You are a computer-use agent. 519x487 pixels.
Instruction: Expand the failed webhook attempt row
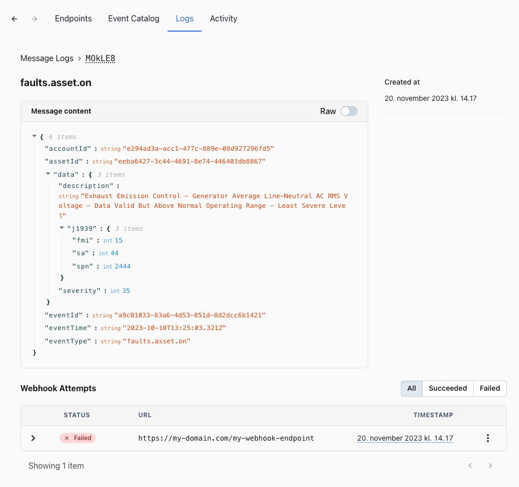tap(33, 438)
